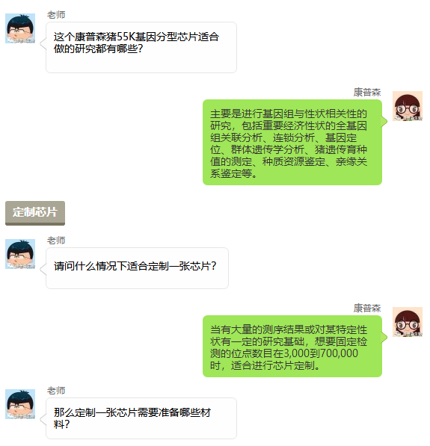Screen dimensions: 430x446
Task: Open the message 请问什么情况下适合定制一张芯片
Action: pos(138,268)
